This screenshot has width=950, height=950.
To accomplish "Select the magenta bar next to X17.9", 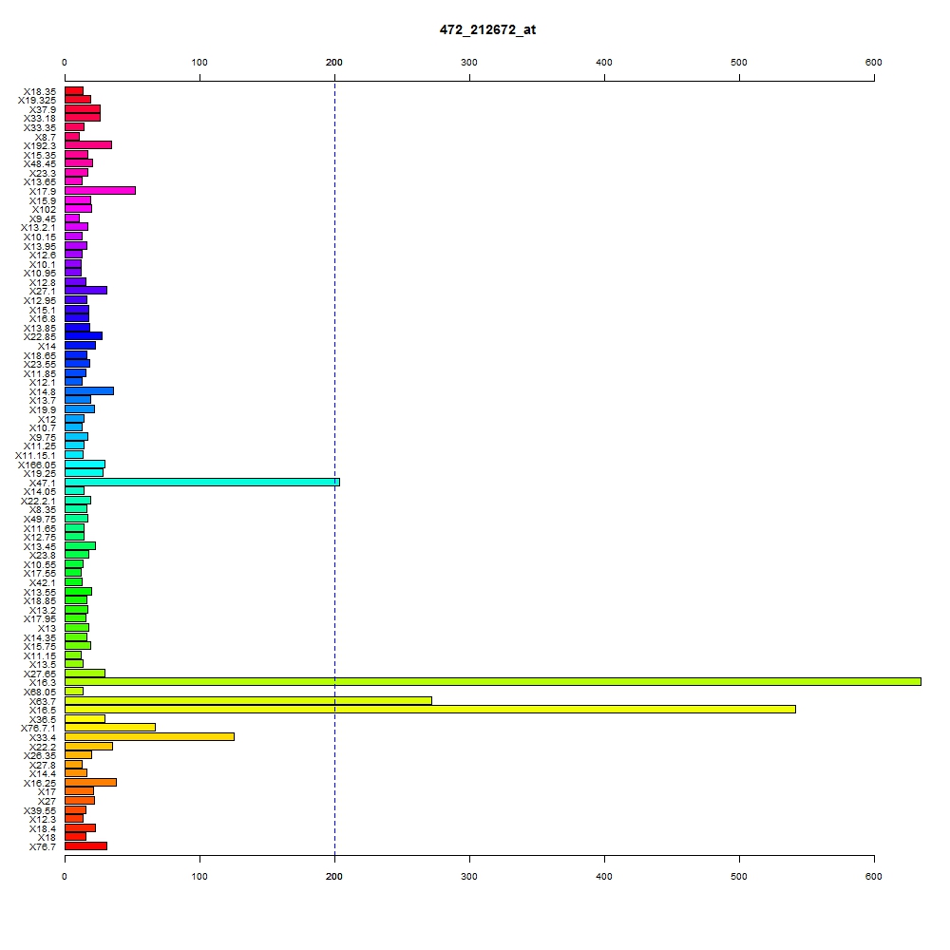I will (100, 191).
